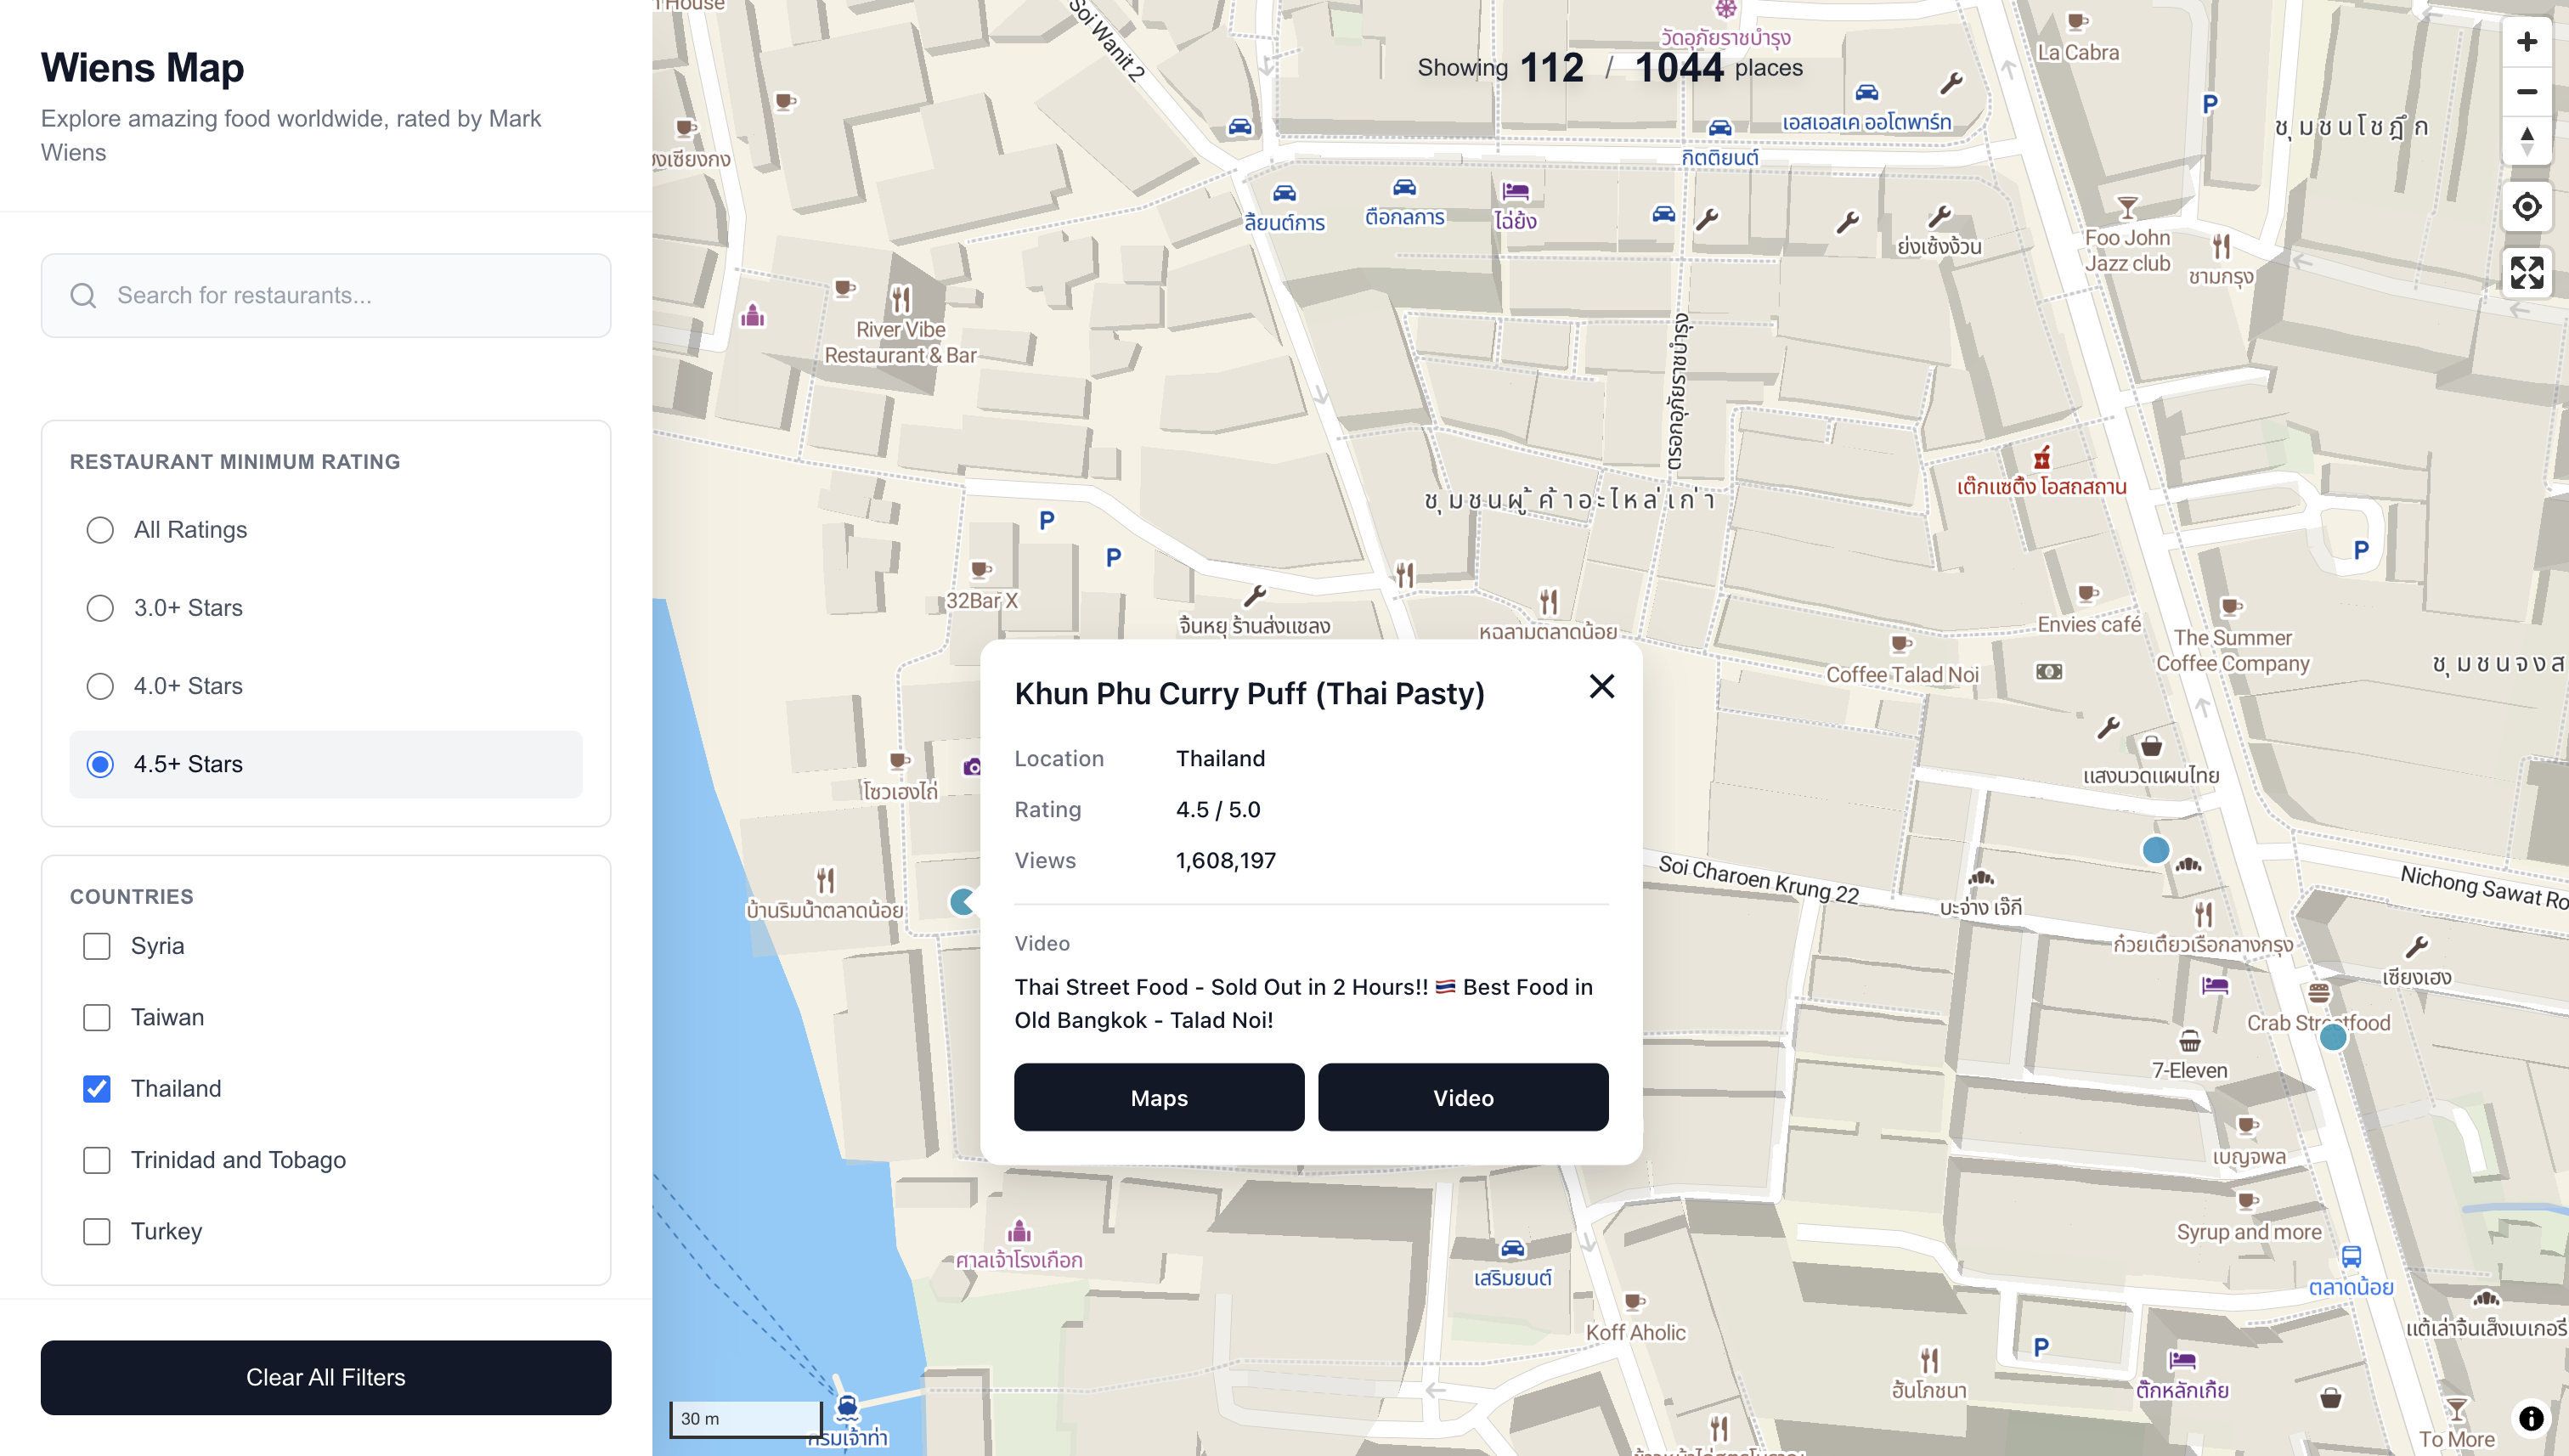Close the Khun Phu Curry Puff popup
Screen dimensions: 2569x1456
[x=1601, y=686]
